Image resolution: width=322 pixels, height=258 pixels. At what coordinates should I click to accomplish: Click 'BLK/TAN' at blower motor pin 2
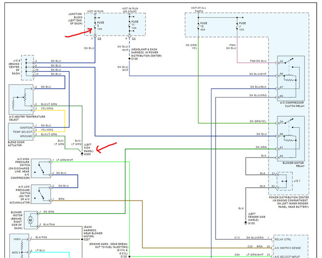49,224
